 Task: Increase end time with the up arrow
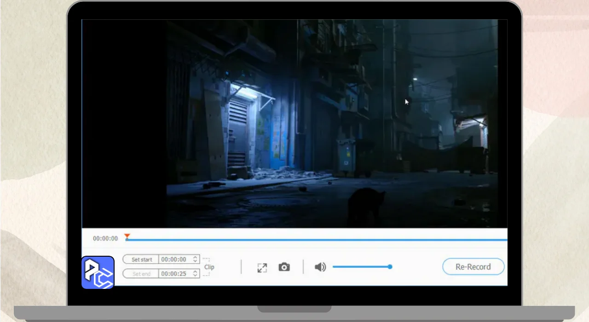tap(195, 272)
